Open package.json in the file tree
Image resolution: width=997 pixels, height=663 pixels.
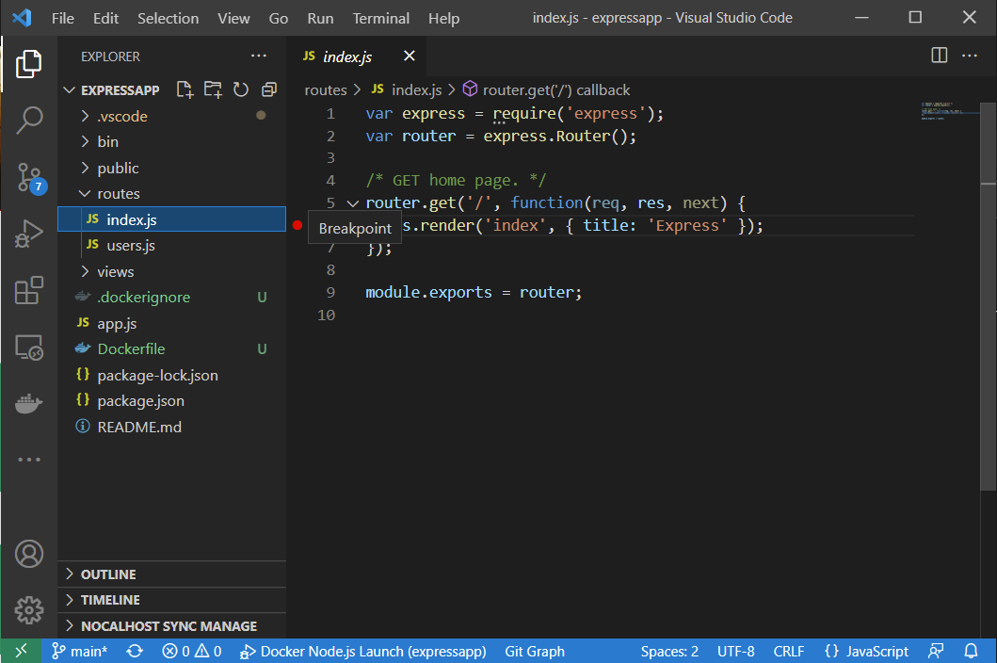[171, 401]
